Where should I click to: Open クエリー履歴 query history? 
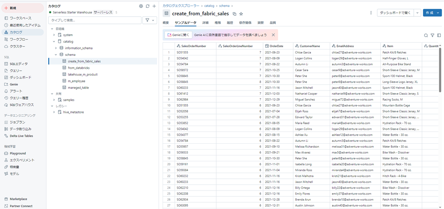23,98
